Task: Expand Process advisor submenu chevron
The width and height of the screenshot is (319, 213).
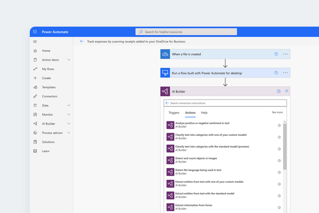Action: [69, 133]
